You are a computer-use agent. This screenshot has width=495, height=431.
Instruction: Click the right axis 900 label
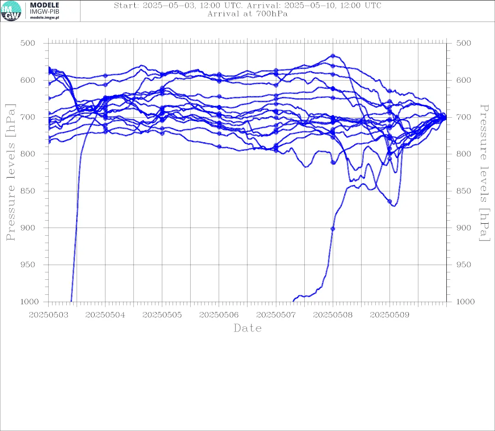(x=464, y=228)
